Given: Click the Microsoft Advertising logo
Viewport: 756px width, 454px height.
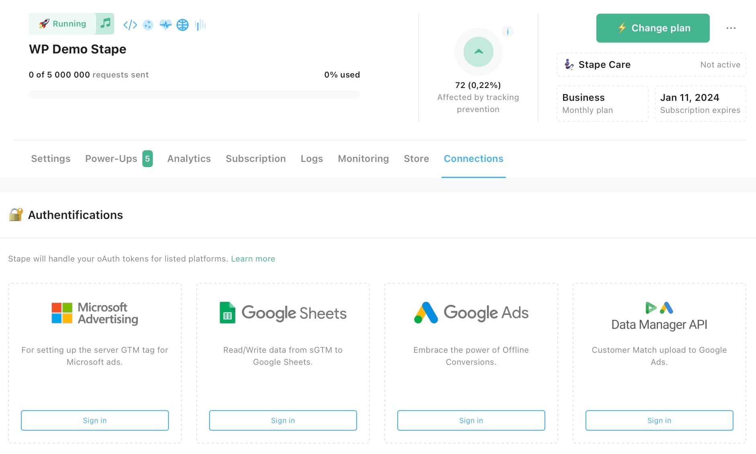Looking at the screenshot, I should click(x=95, y=313).
